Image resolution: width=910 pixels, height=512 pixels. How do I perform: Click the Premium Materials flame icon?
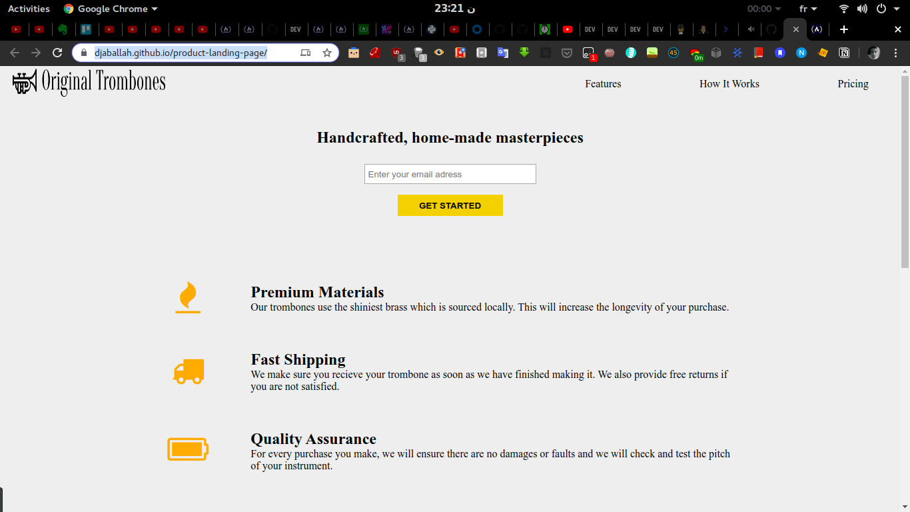(x=188, y=297)
